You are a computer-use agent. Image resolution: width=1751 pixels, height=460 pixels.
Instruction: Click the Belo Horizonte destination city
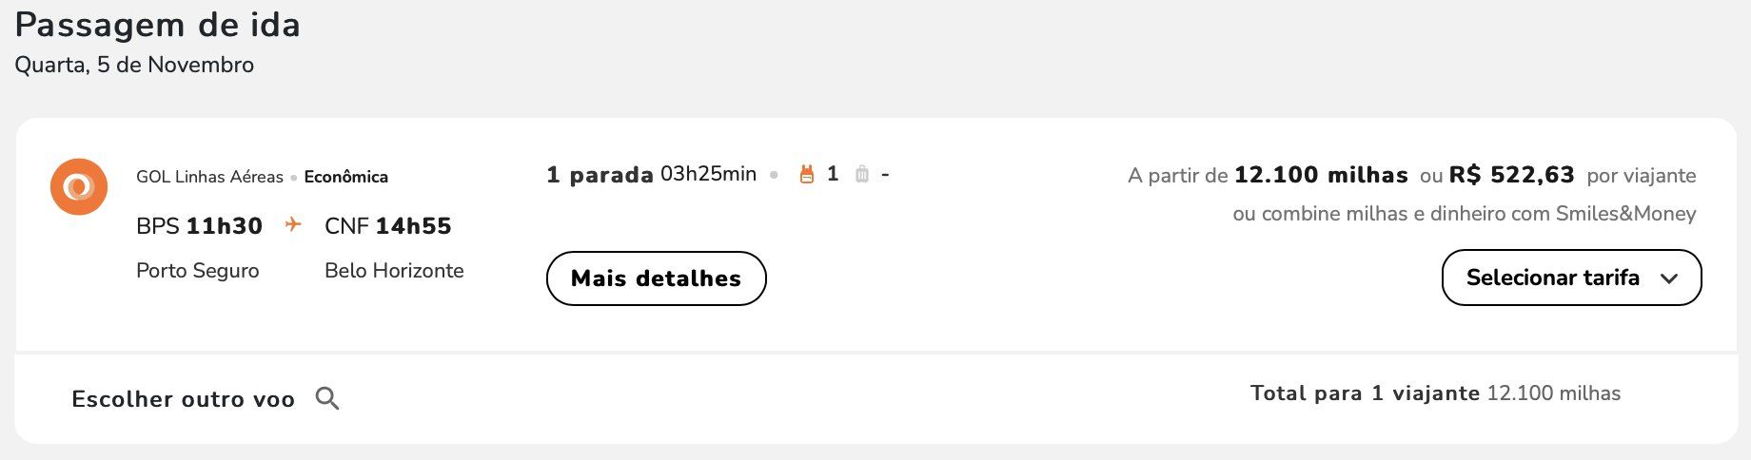394,271
